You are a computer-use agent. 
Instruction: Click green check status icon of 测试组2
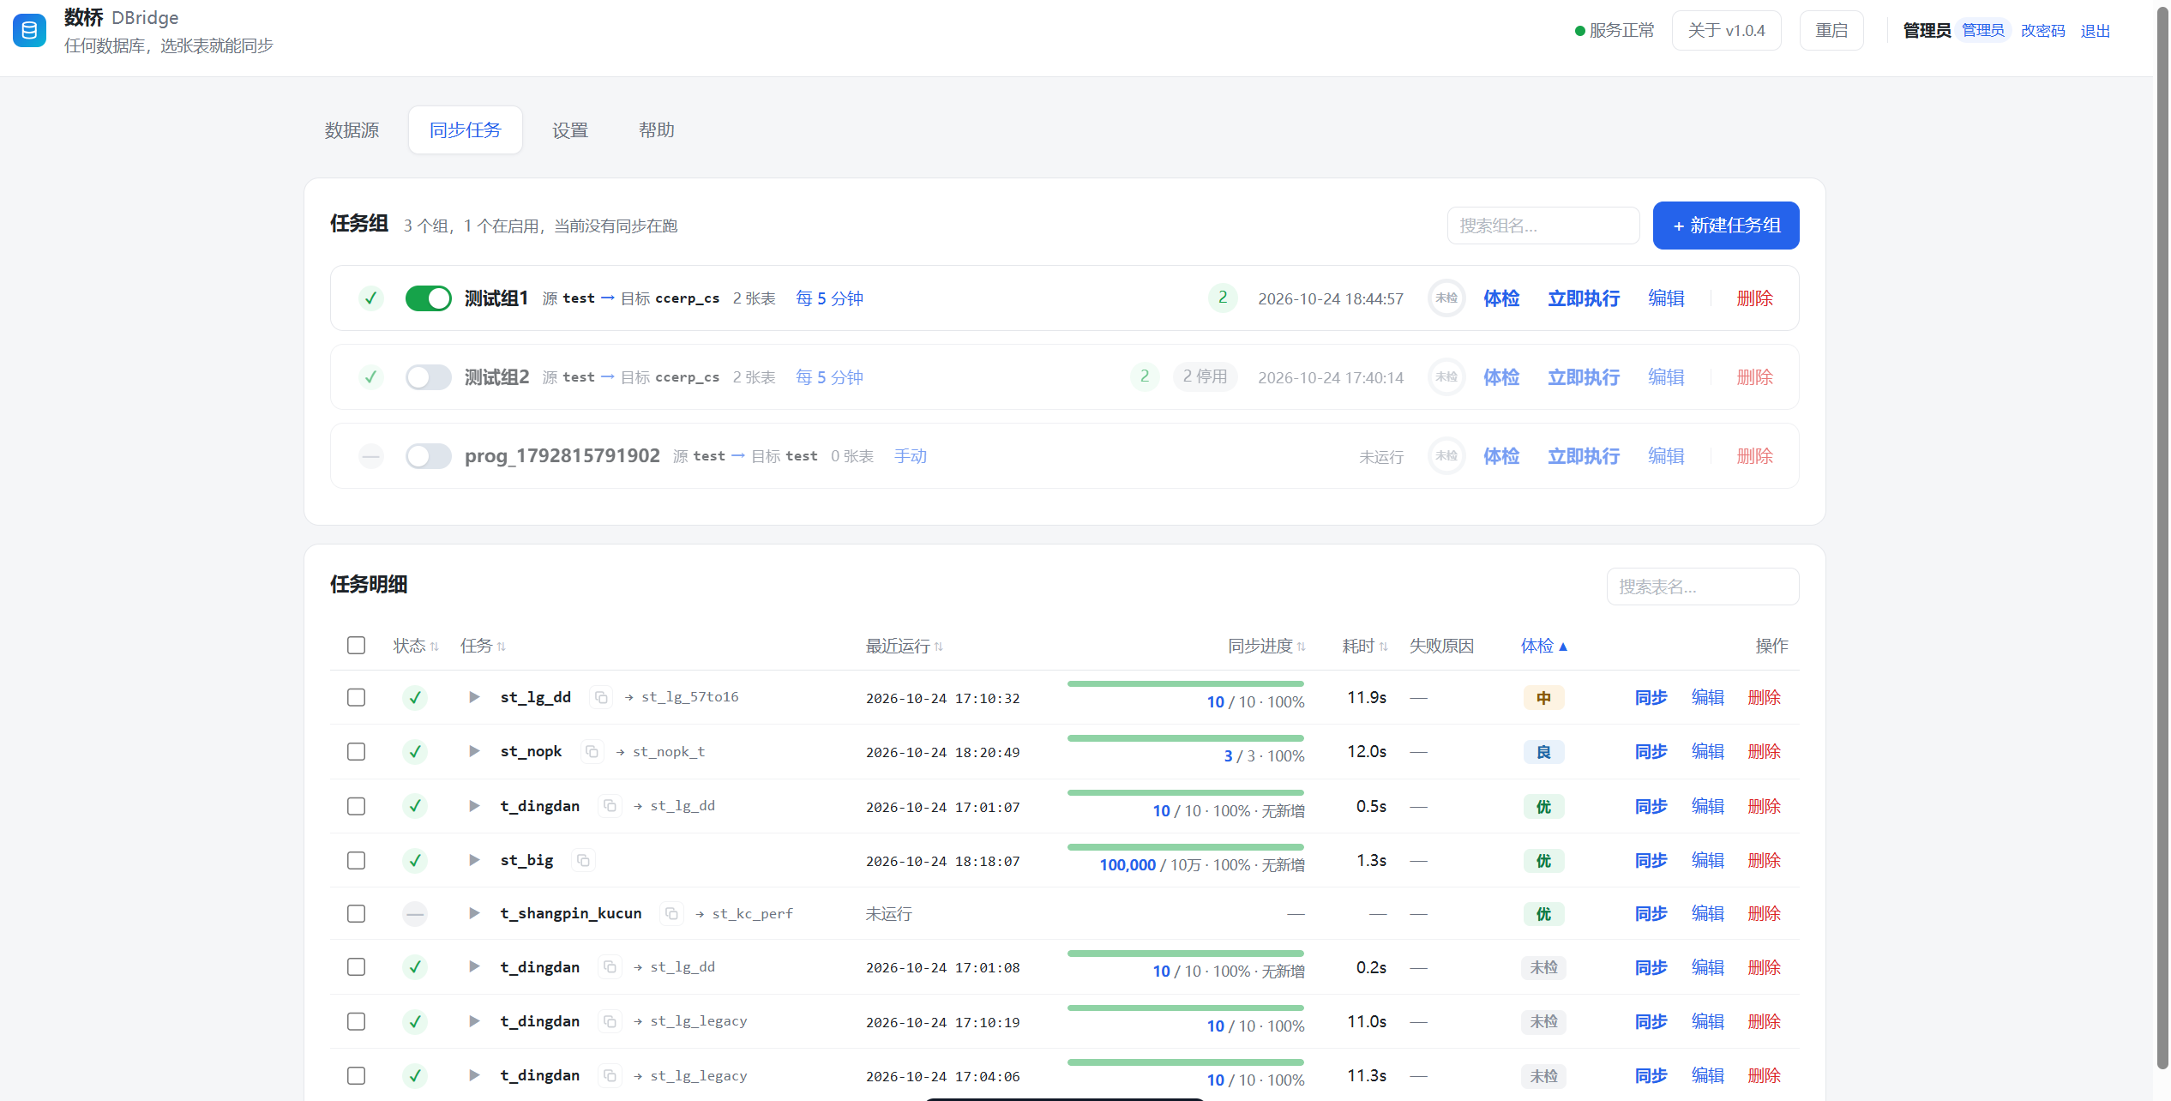pyautogui.click(x=370, y=377)
